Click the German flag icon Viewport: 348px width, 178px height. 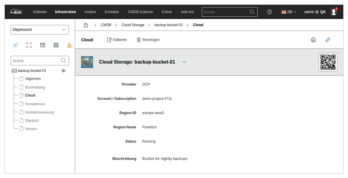pos(284,12)
